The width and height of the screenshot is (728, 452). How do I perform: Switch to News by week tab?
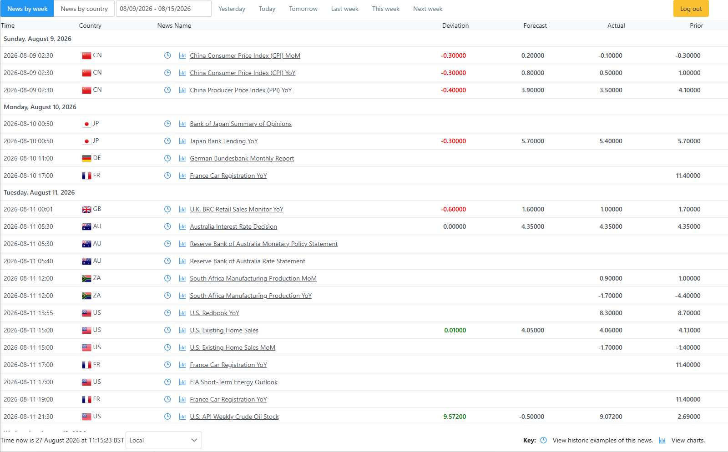(x=27, y=9)
